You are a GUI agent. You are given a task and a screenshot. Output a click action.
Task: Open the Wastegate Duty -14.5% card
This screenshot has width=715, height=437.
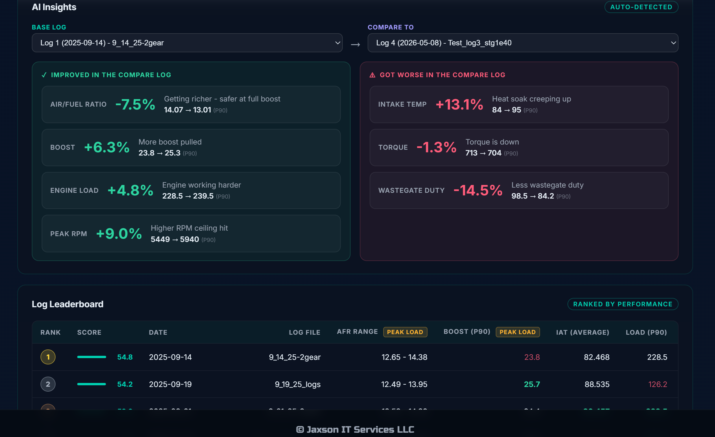pos(519,190)
